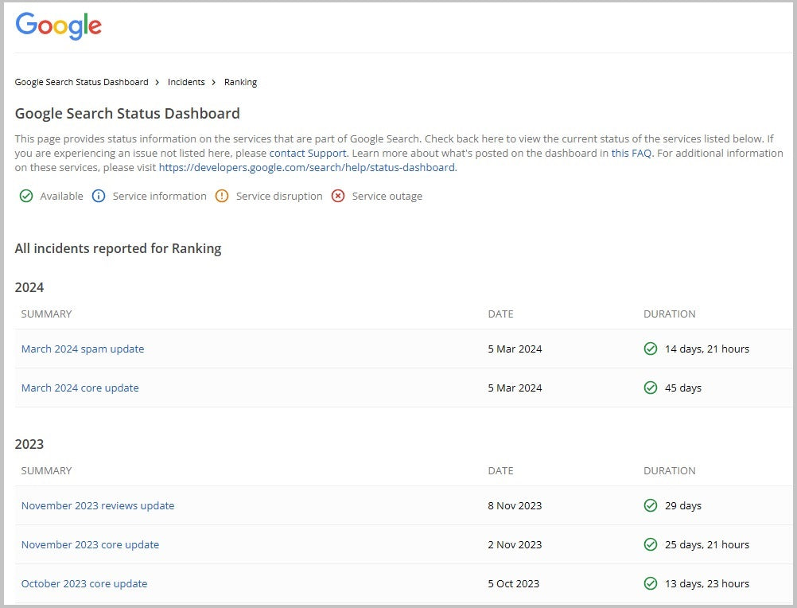Viewport: 797px width, 608px height.
Task: Click the Google Search Status Dashboard heading
Action: click(x=127, y=113)
